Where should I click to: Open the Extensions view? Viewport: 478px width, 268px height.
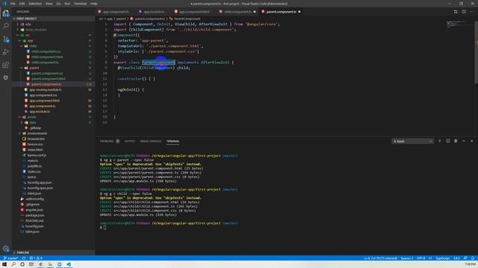tap(6, 65)
